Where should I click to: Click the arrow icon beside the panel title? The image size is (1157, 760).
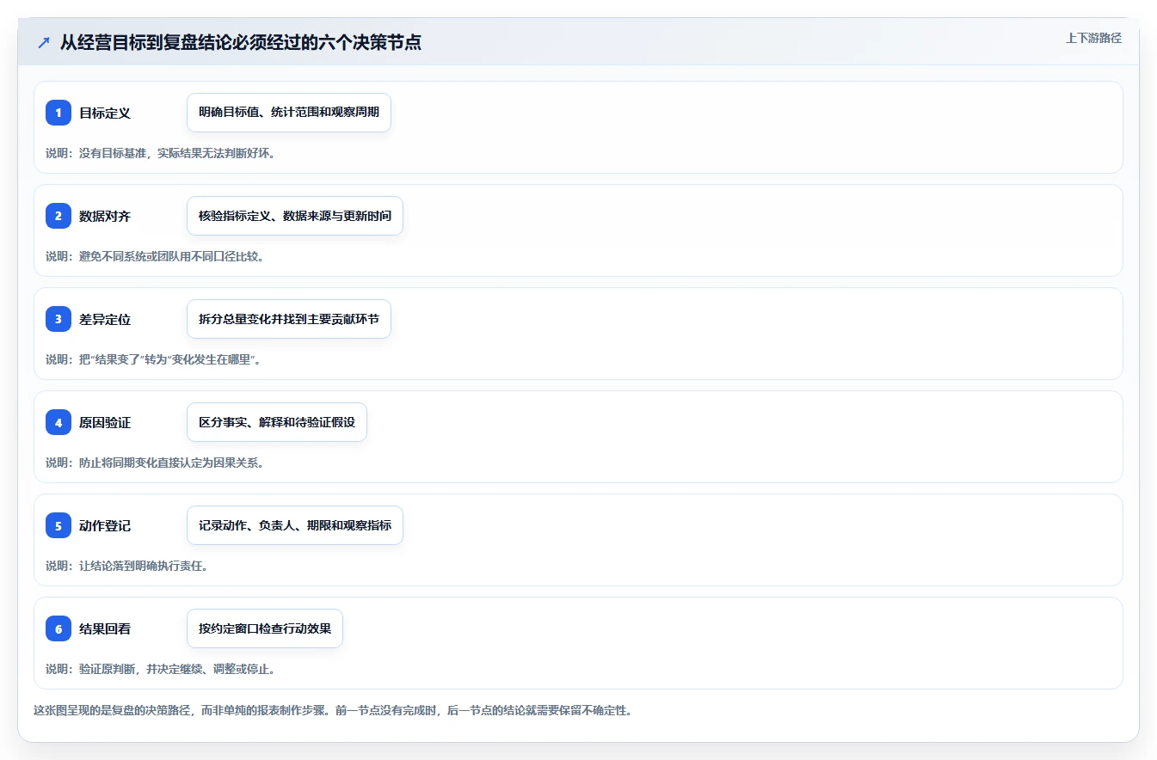(x=44, y=42)
